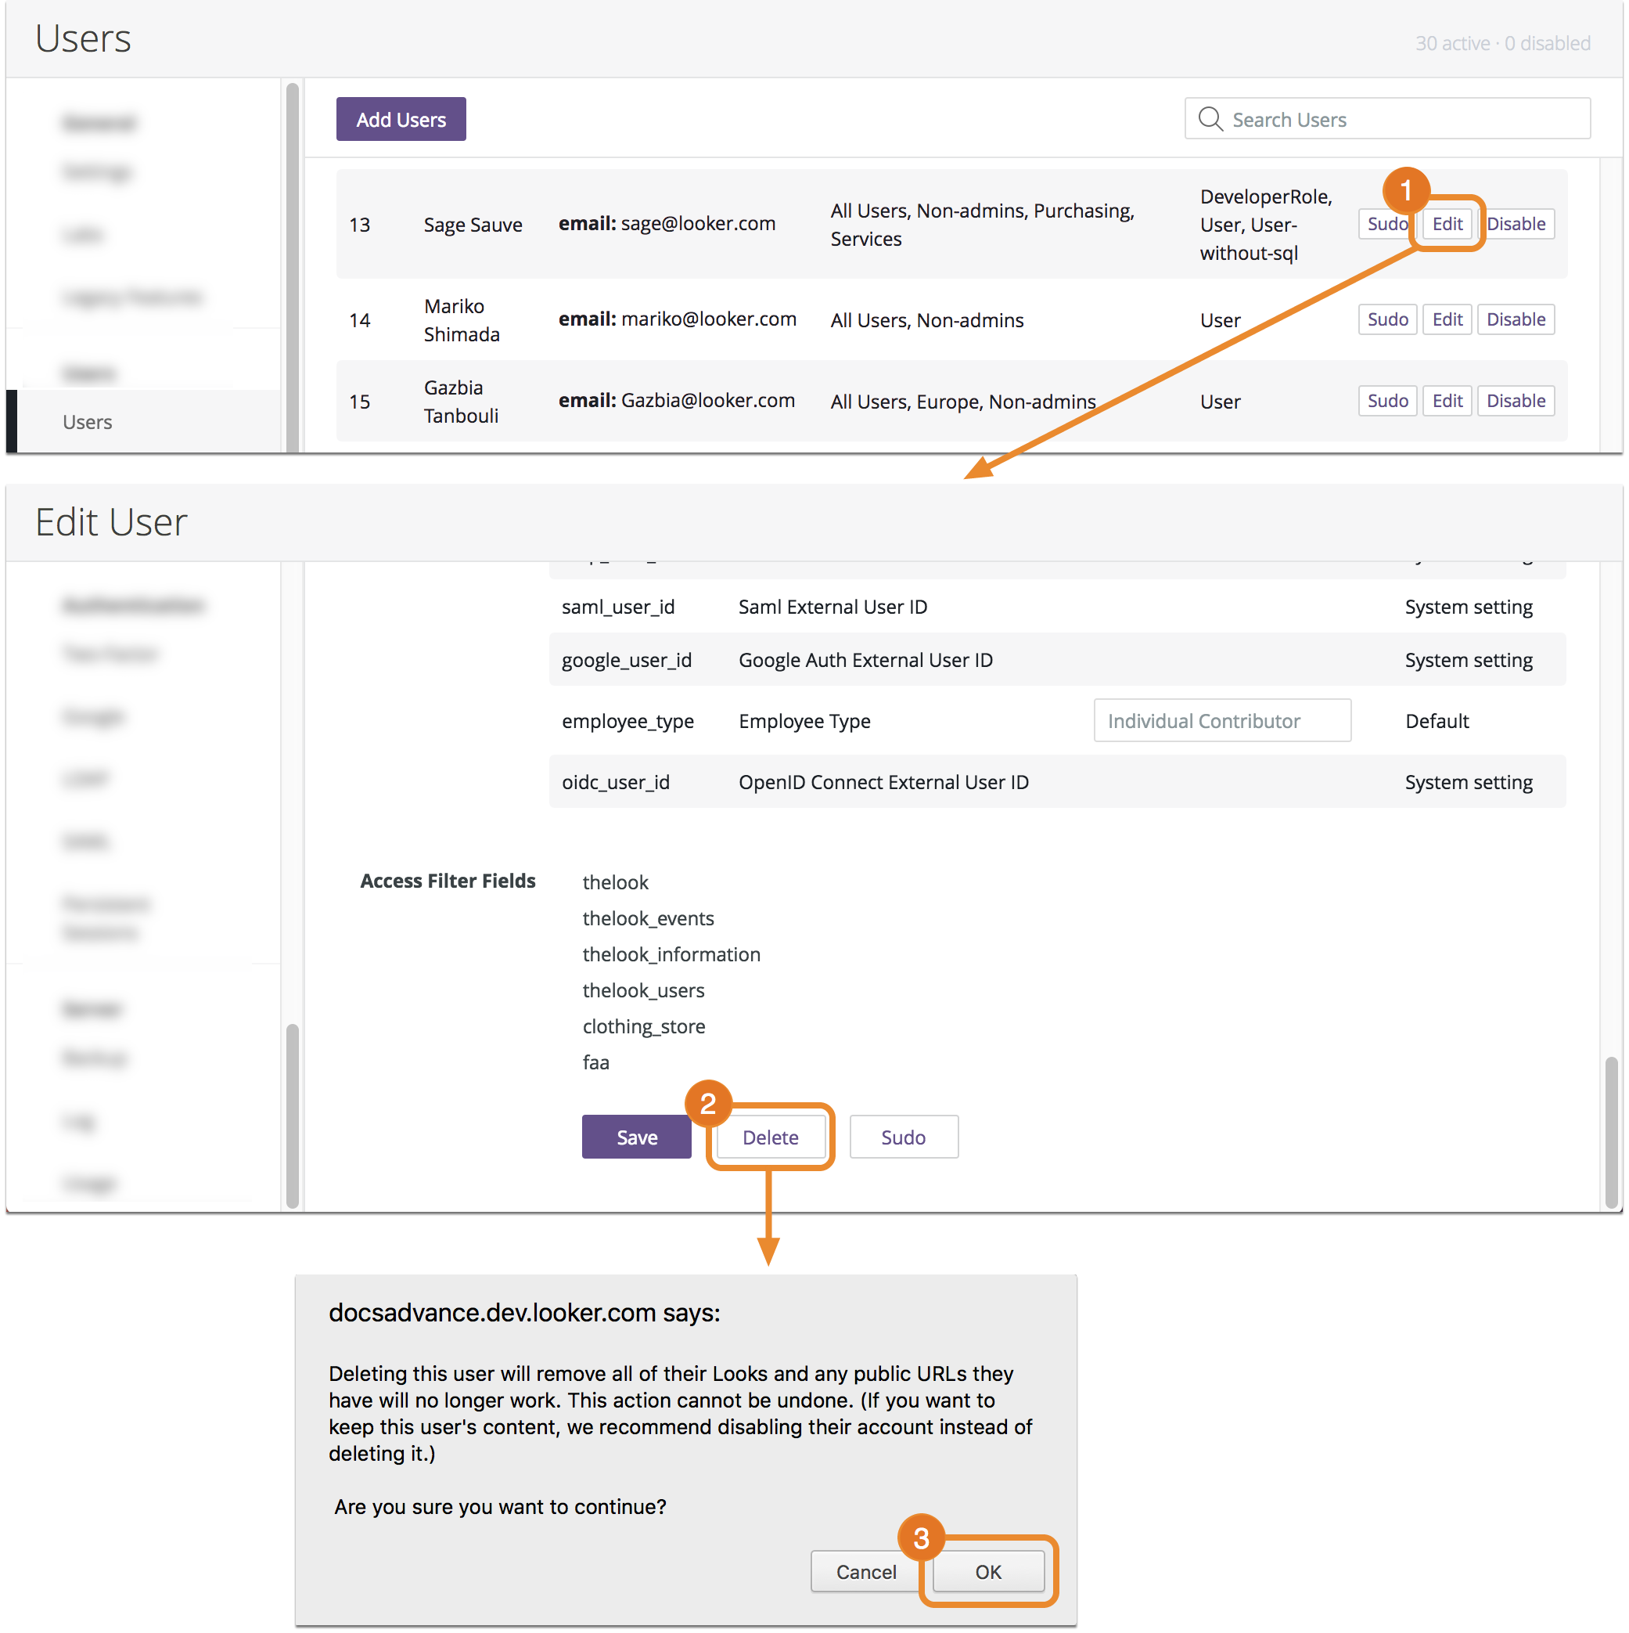Click Edit for Gazbia Tanbouli
1629x1633 pixels.
pyautogui.click(x=1446, y=401)
